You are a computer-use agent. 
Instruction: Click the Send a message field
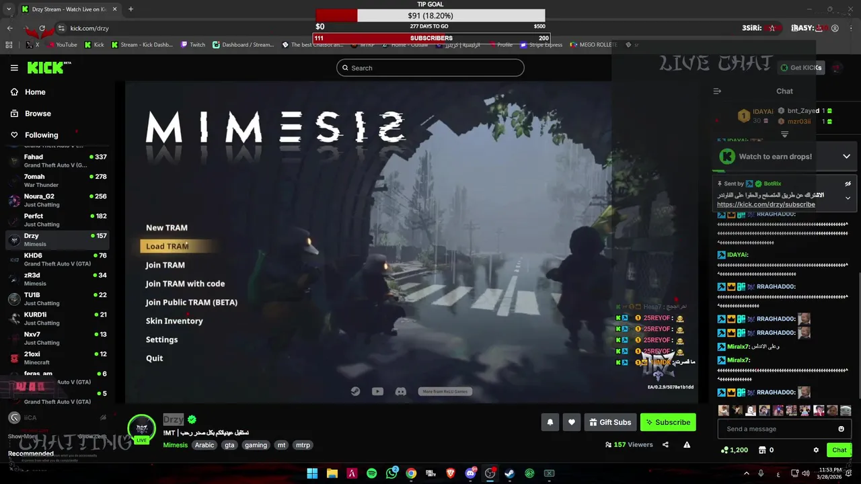point(778,429)
